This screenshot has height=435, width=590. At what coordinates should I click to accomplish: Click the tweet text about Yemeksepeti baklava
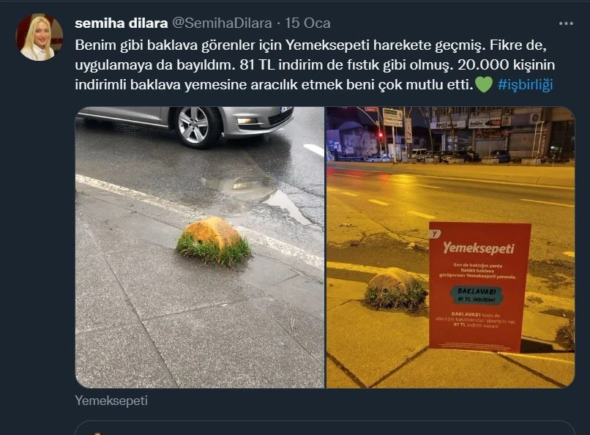point(315,64)
